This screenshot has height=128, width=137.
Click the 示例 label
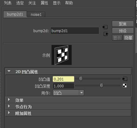[46, 55]
